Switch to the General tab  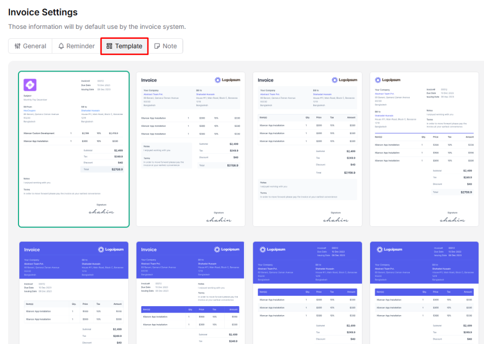point(30,46)
